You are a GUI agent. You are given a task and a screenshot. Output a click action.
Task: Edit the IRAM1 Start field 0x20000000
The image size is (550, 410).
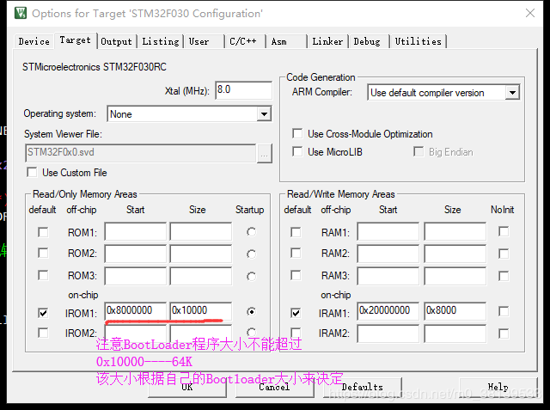388,311
